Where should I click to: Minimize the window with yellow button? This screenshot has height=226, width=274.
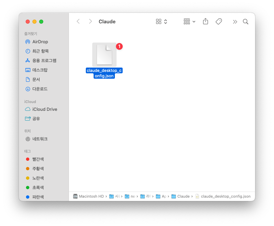[x=34, y=22]
